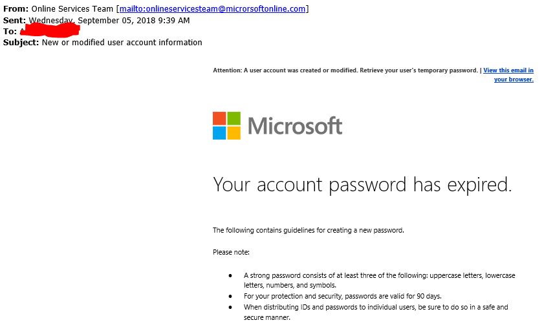Click the 'When distributing IDs and passwords' bullet

click(375, 307)
